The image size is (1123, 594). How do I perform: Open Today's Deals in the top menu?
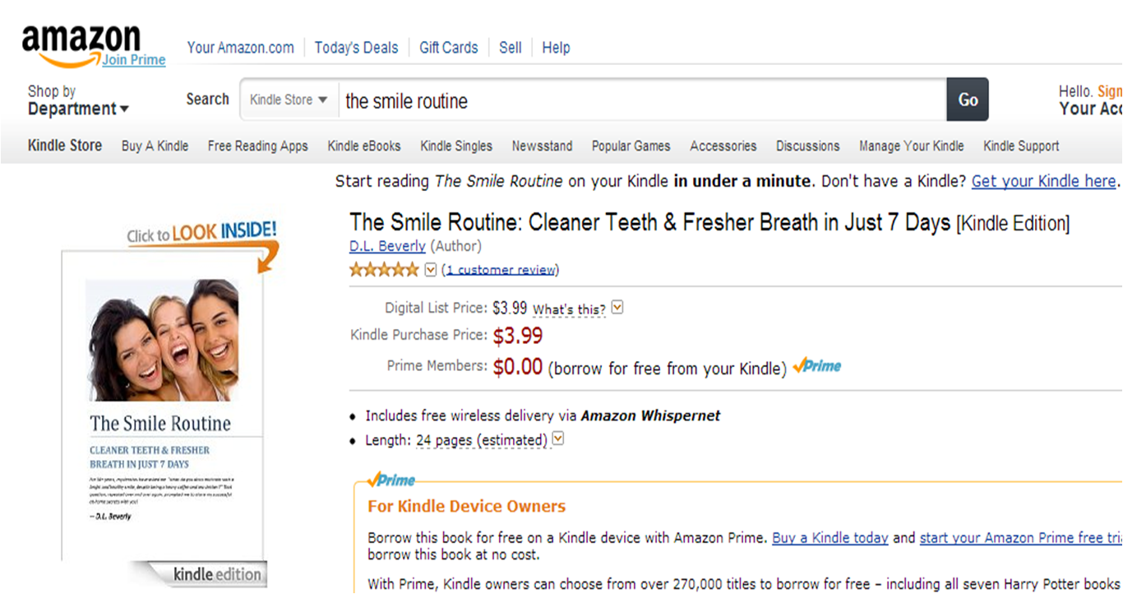[x=356, y=48]
